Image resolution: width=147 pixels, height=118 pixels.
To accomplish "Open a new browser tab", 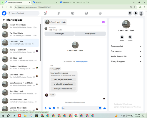I will [x=88, y=2].
